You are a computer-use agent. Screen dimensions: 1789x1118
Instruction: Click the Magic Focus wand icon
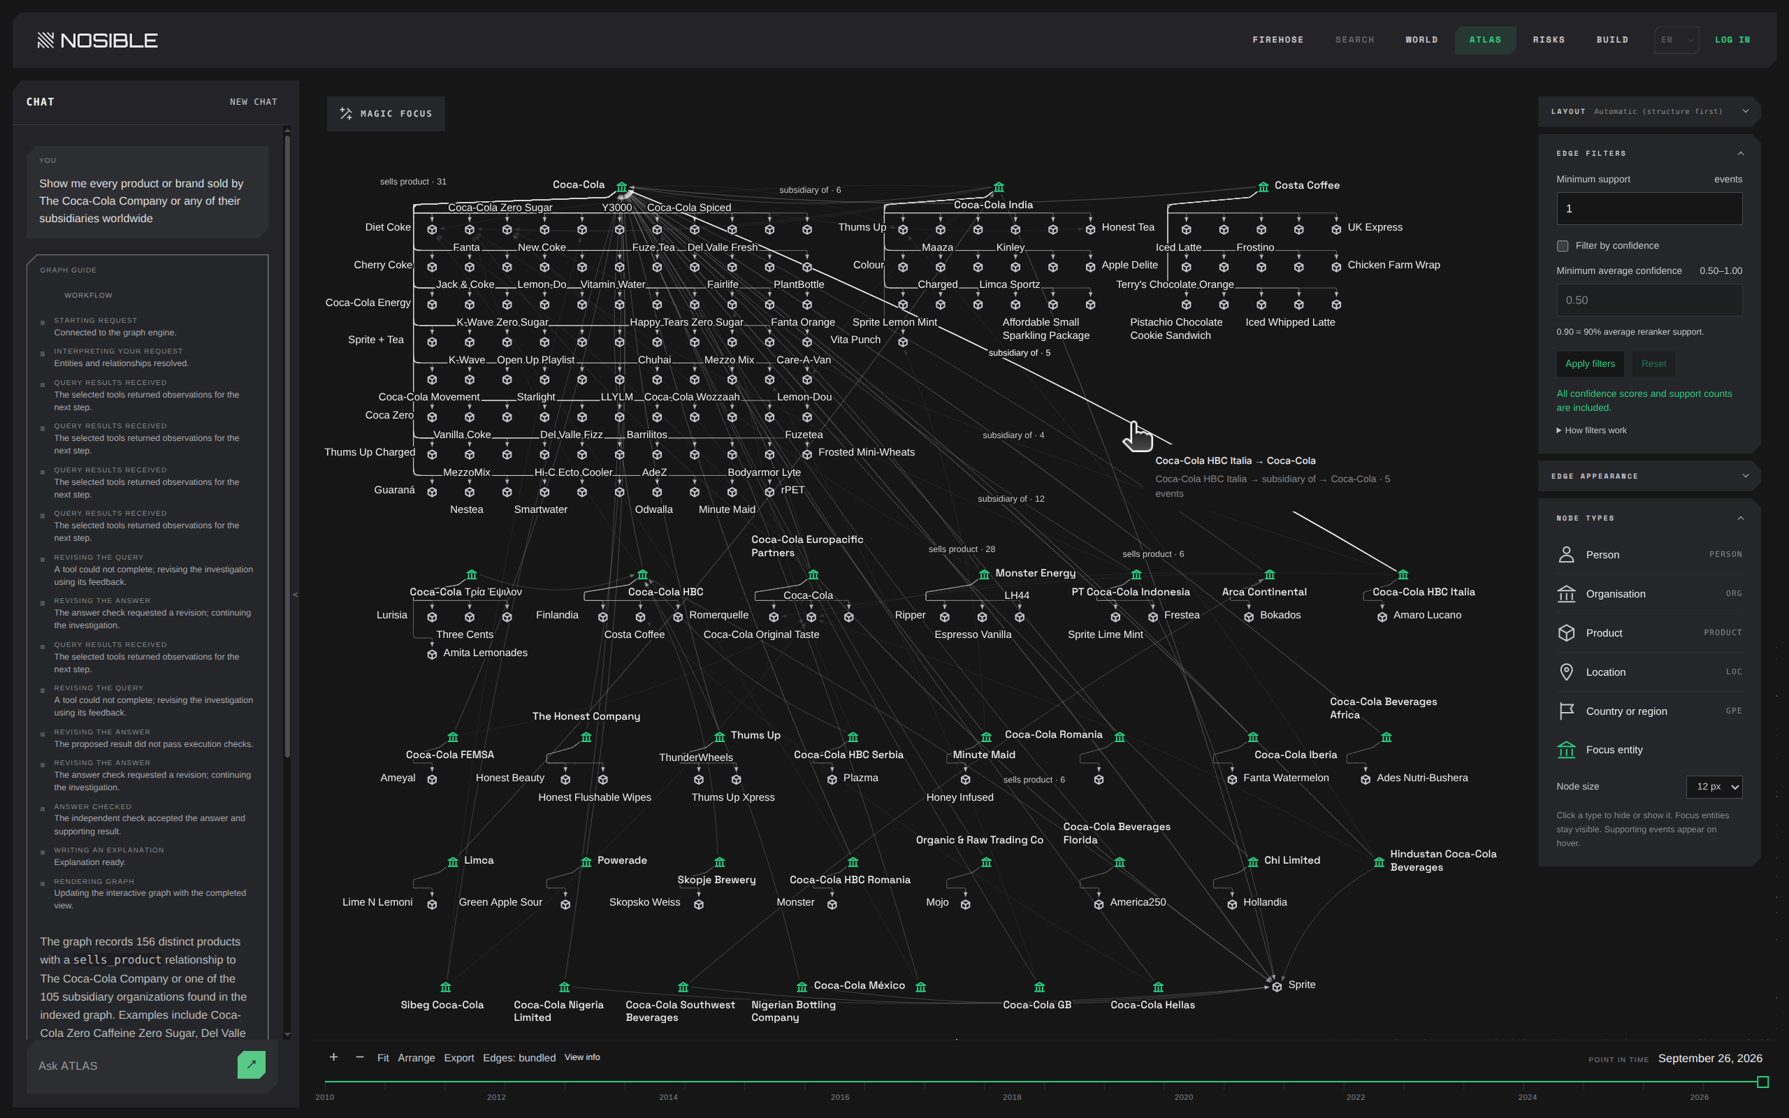tap(345, 113)
